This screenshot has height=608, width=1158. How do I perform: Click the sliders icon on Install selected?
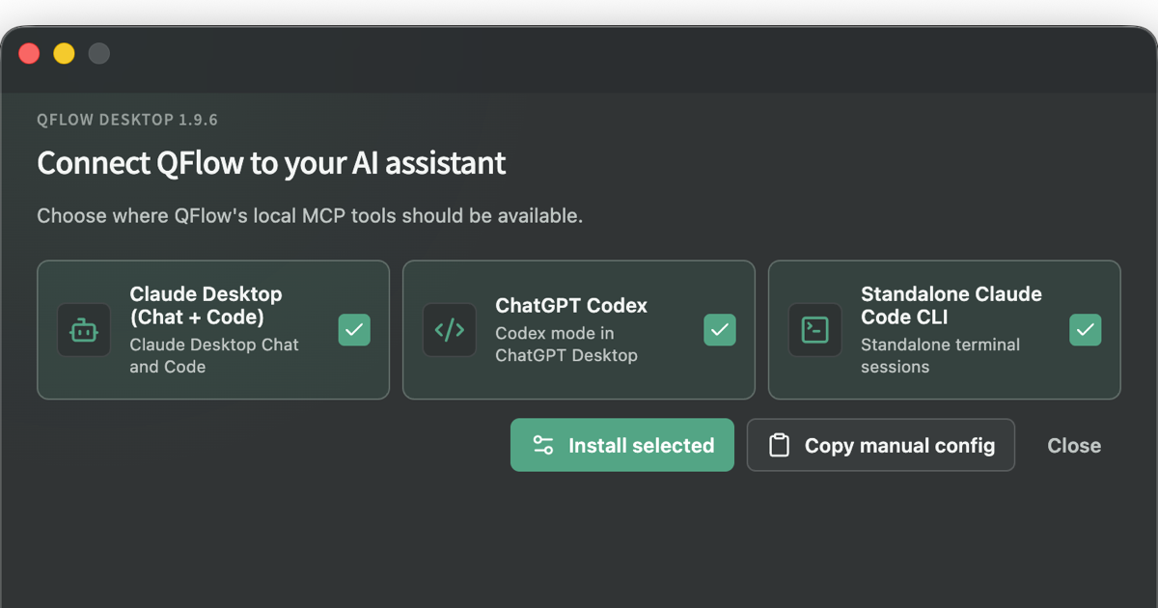pos(543,445)
